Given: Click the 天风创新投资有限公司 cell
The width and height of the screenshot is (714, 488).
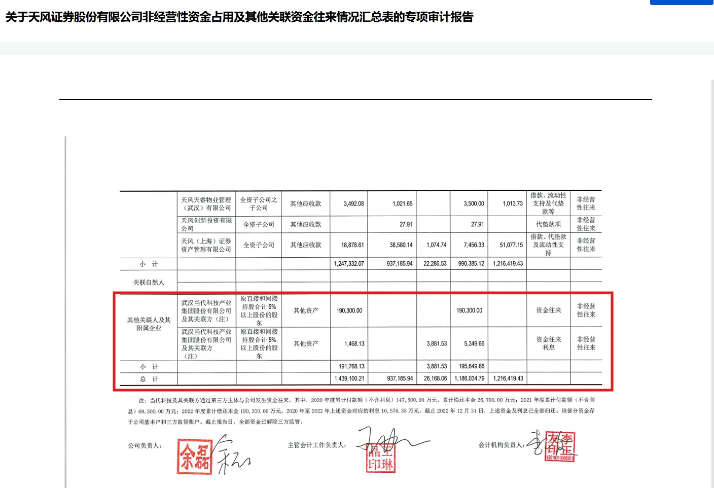Looking at the screenshot, I should (206, 224).
